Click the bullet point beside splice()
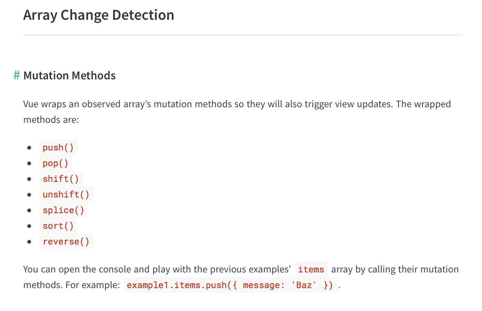 tap(29, 210)
